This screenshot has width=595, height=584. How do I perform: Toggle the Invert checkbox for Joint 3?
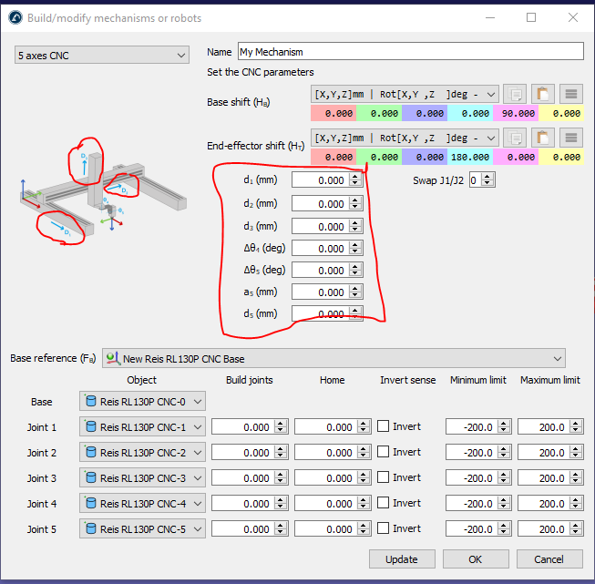coord(384,477)
